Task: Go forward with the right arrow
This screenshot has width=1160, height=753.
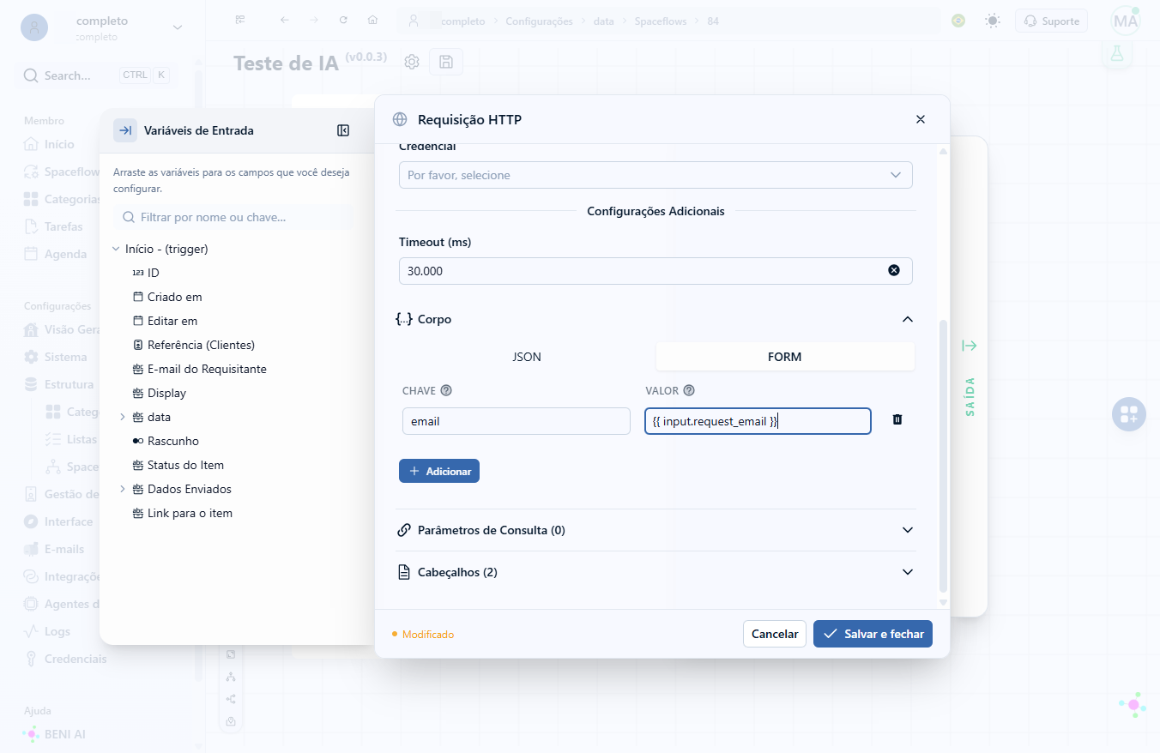Action: [x=314, y=21]
